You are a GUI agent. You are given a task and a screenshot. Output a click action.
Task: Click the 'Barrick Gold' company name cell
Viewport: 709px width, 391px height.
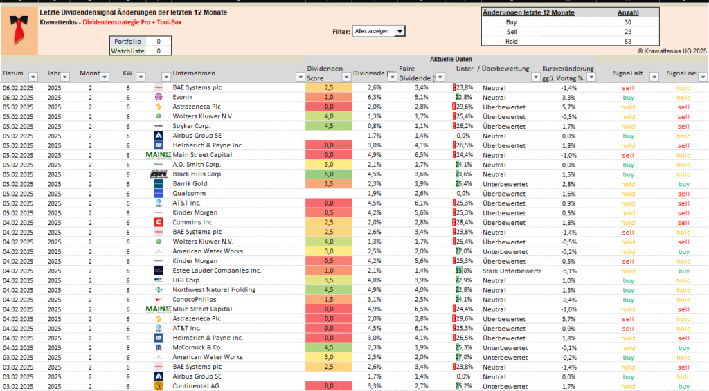(190, 184)
